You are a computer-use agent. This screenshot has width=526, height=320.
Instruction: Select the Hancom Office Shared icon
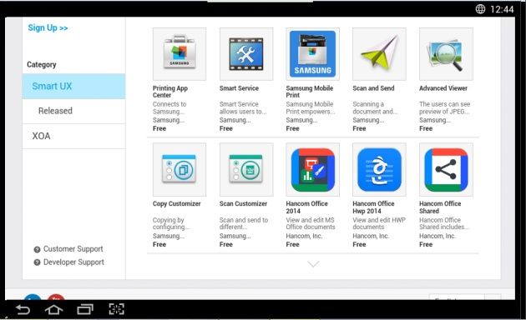pos(446,169)
